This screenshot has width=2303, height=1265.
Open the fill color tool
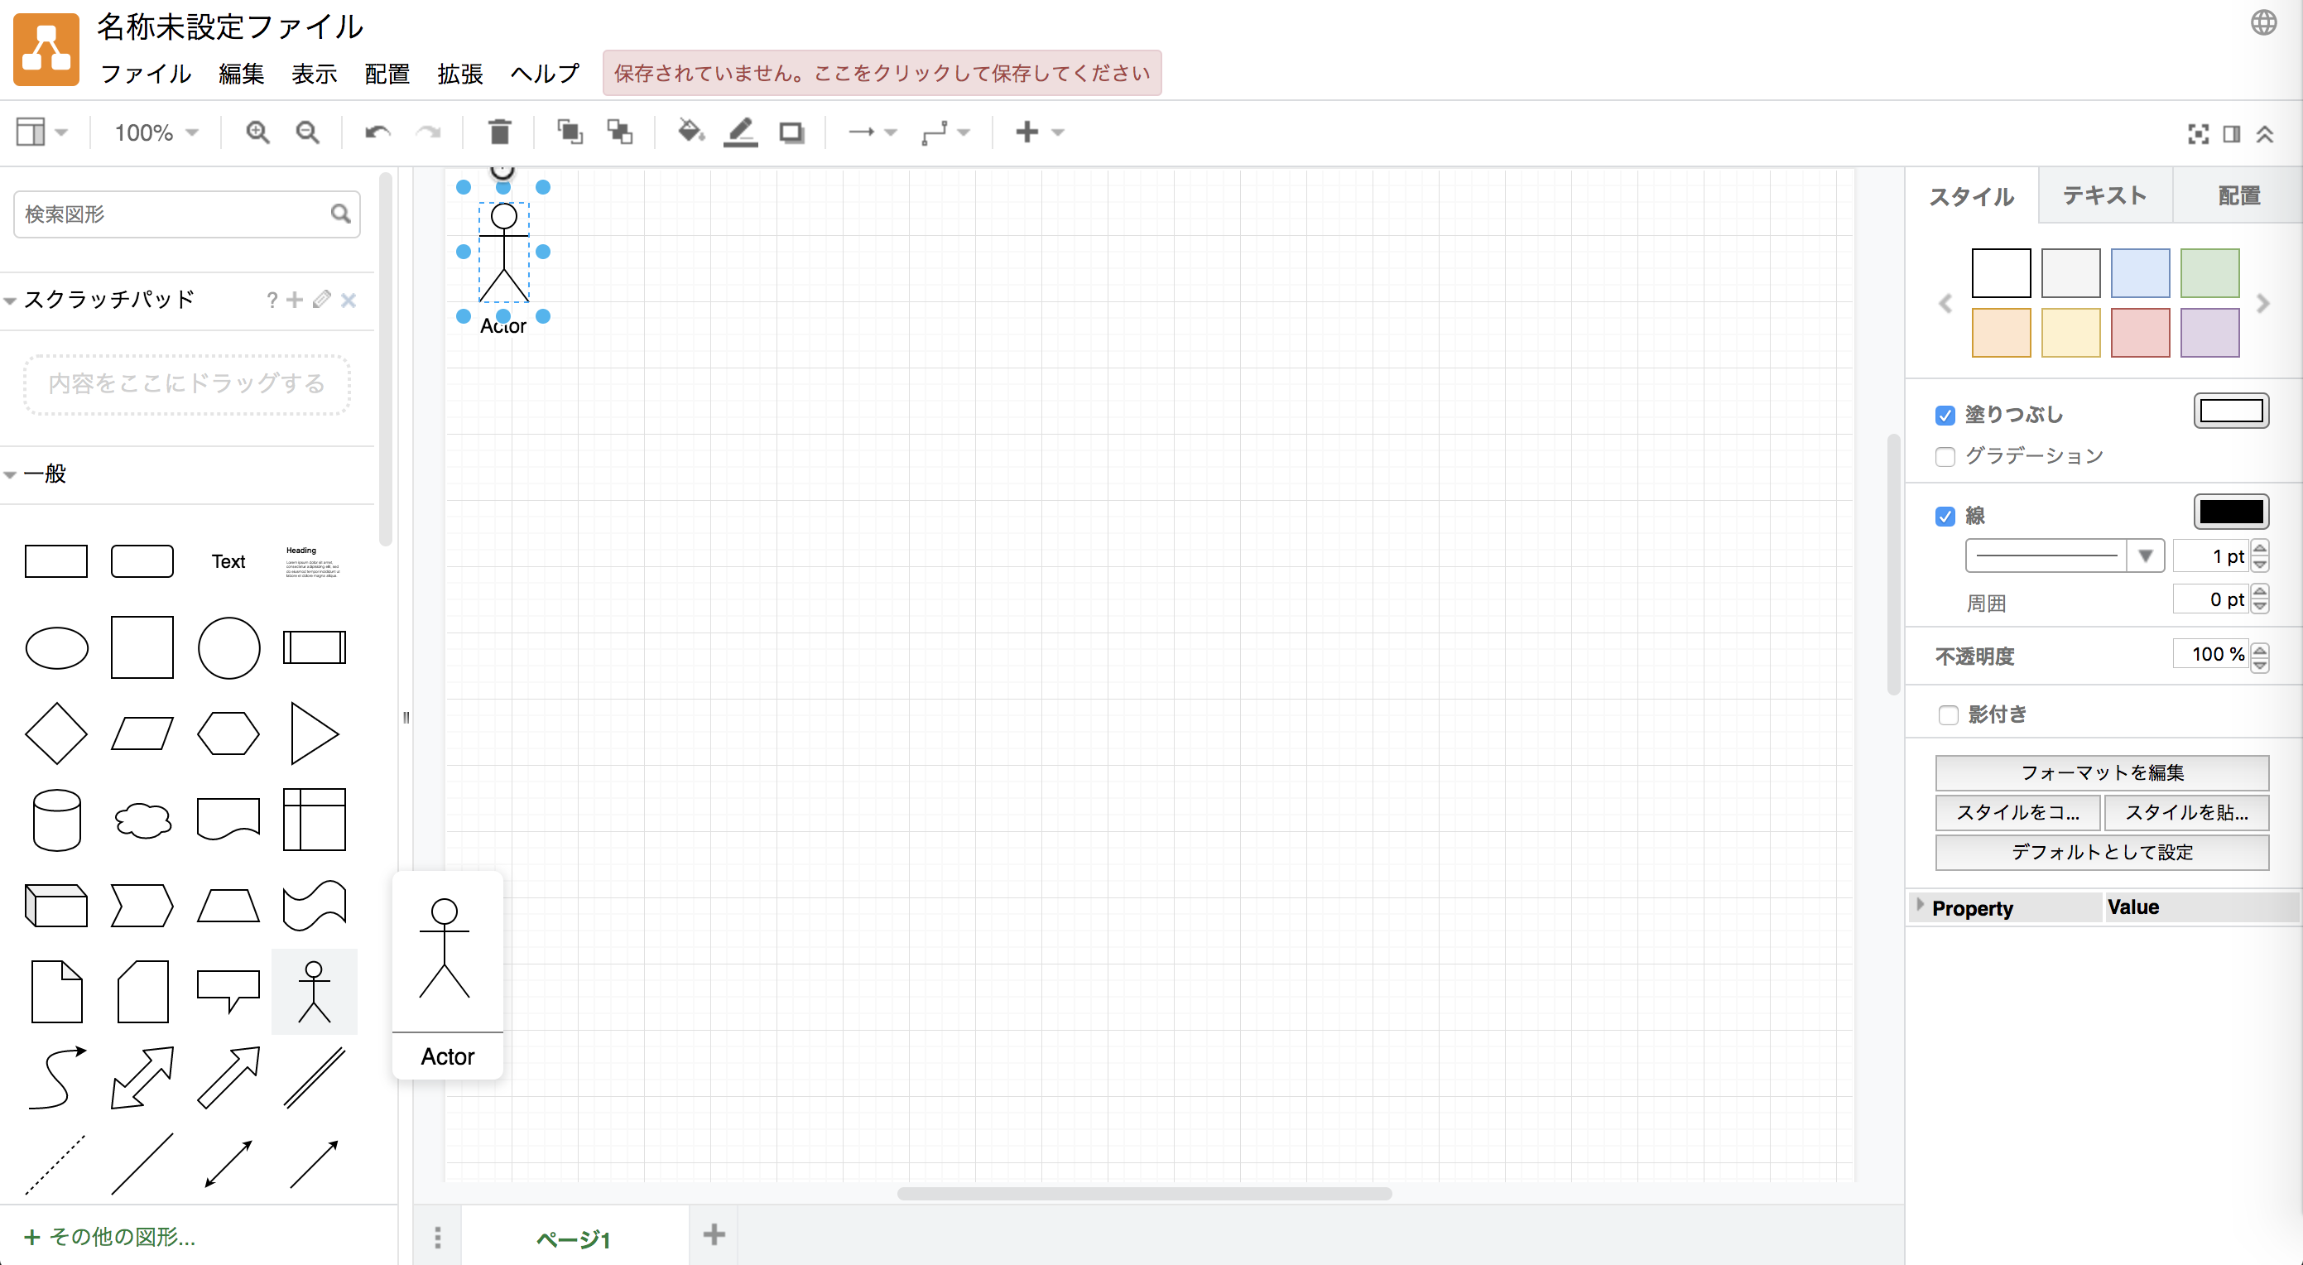(690, 132)
